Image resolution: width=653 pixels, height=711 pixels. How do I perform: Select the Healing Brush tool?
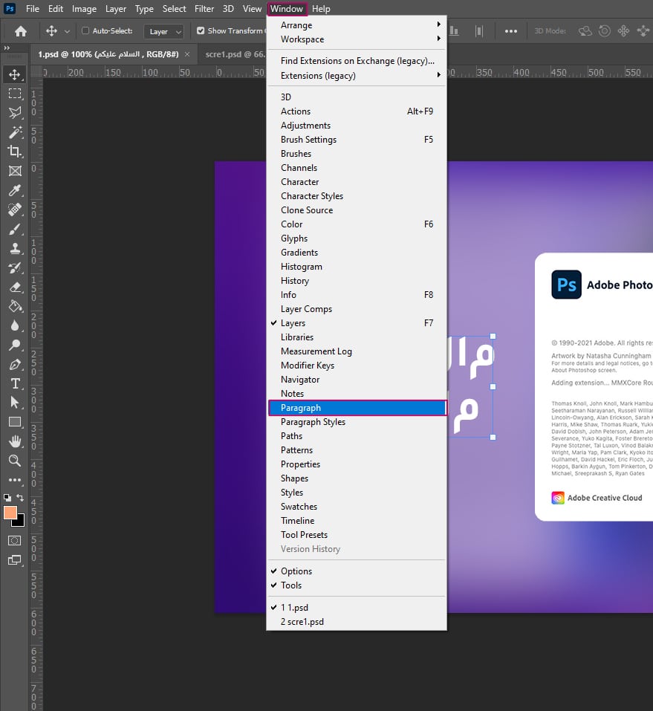pyautogui.click(x=15, y=210)
